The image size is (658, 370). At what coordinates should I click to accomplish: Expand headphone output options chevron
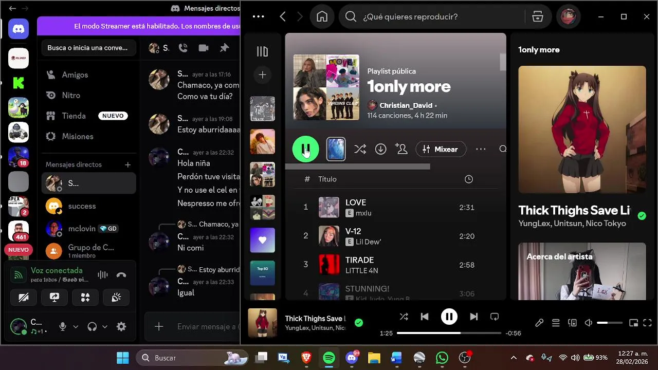[105, 326]
